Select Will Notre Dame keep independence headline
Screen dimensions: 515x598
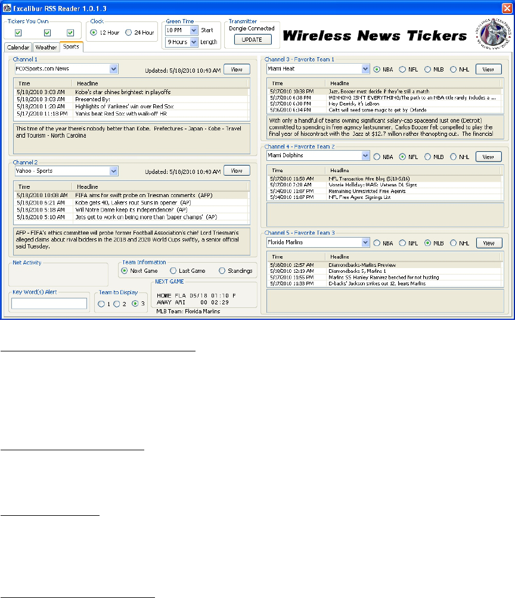coord(131,210)
